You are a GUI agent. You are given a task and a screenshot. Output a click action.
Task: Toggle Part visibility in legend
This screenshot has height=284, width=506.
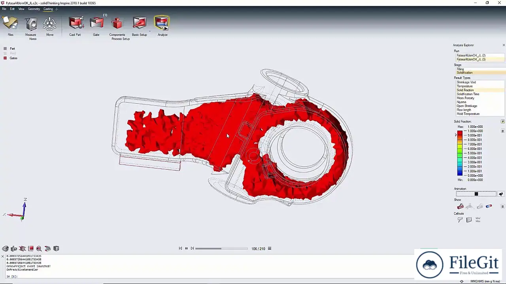[5, 49]
